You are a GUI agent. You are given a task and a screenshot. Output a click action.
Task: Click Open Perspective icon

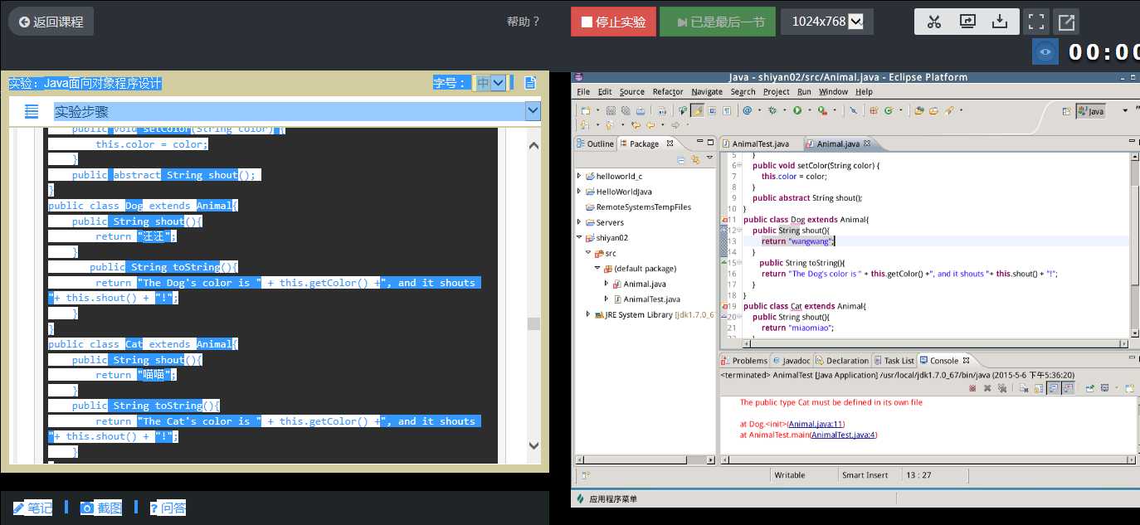coord(1066,111)
